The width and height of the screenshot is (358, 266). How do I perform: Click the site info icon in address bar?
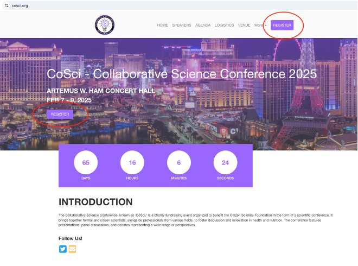(x=7, y=4)
